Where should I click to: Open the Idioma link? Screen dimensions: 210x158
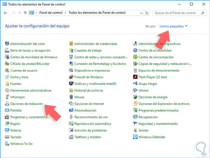tap(143, 91)
